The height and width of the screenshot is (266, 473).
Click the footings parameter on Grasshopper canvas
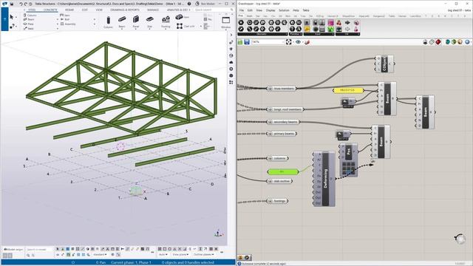pyautogui.click(x=277, y=201)
